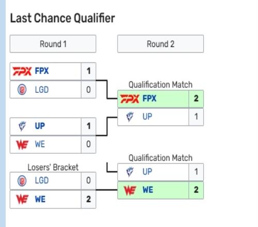Click the Losers' Bracket label
258x227 pixels.
[53, 167]
